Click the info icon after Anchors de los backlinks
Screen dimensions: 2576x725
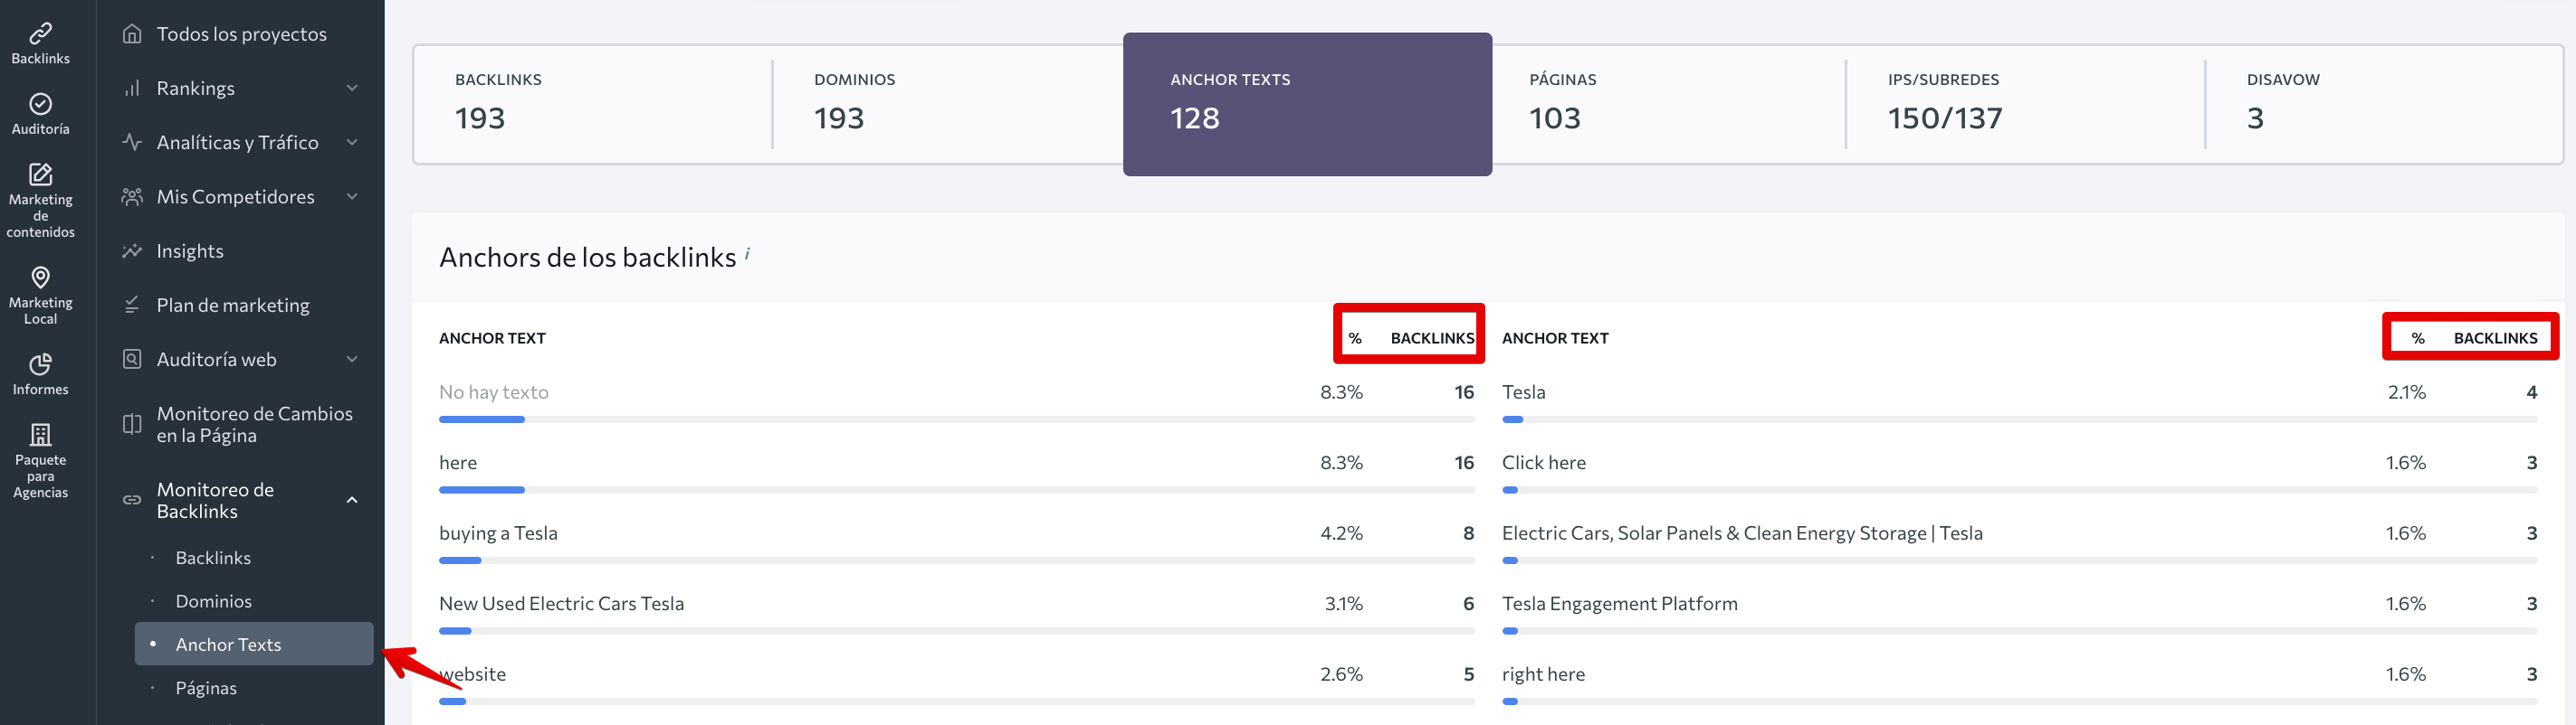[x=748, y=254]
